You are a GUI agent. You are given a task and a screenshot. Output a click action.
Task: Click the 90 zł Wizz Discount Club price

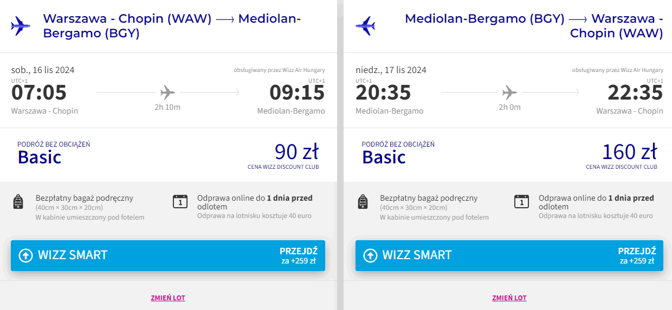296,151
